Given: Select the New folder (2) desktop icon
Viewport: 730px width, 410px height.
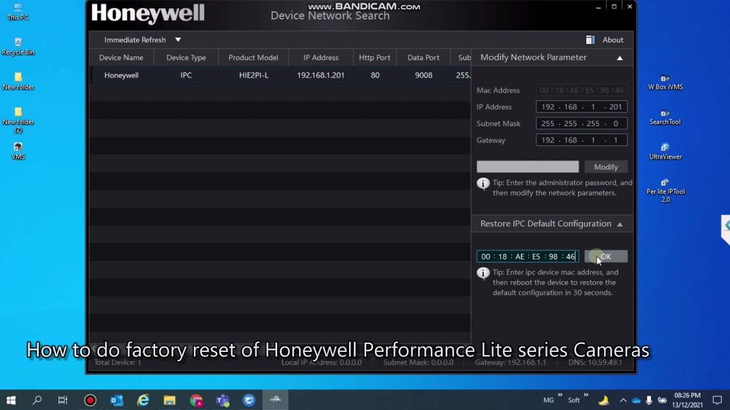Looking at the screenshot, I should [18, 120].
